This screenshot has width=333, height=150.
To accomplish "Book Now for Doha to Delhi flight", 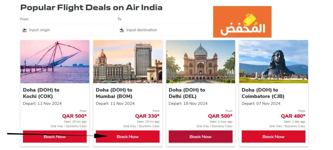I will tap(200, 136).
